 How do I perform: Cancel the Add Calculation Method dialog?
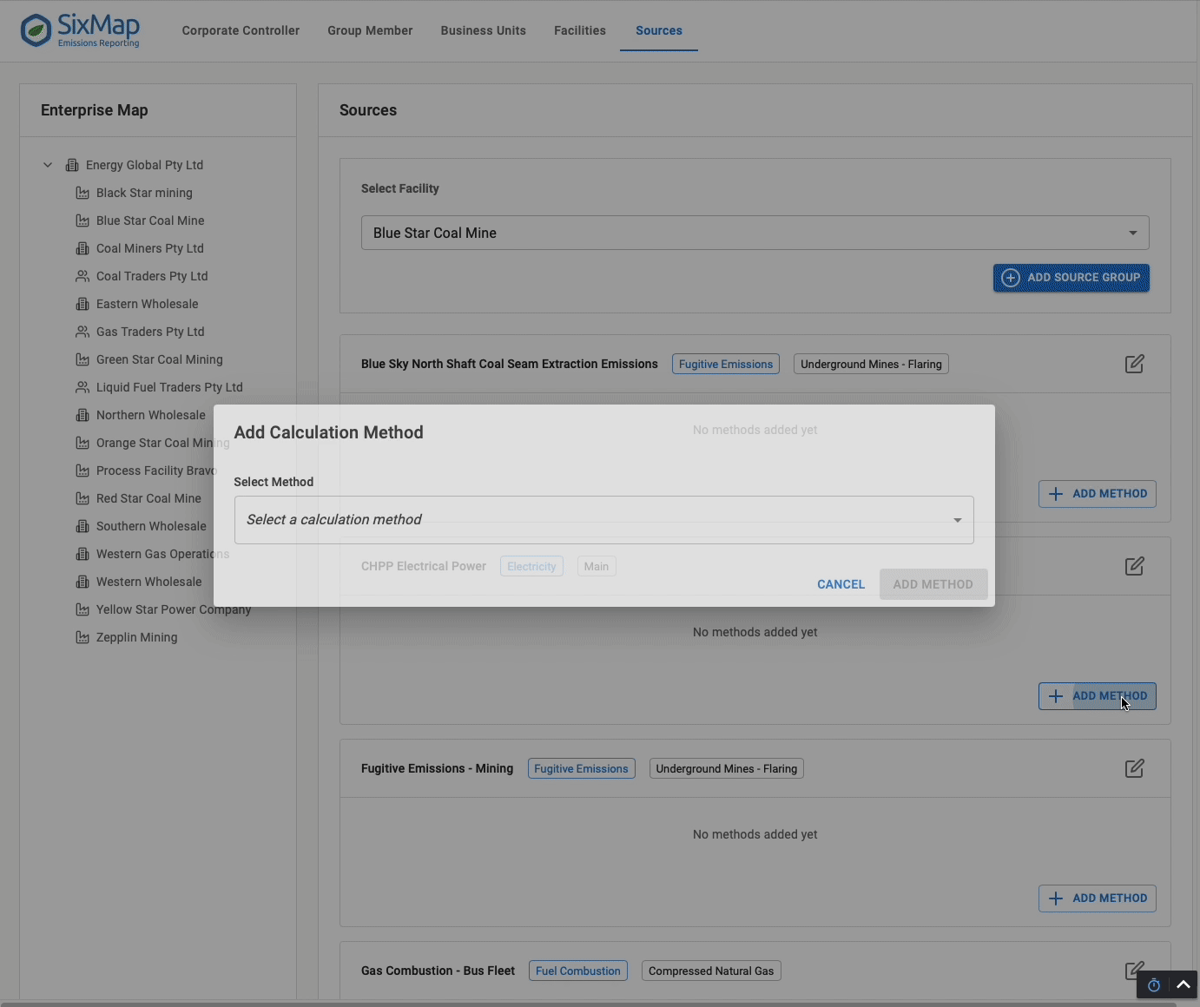tap(841, 584)
